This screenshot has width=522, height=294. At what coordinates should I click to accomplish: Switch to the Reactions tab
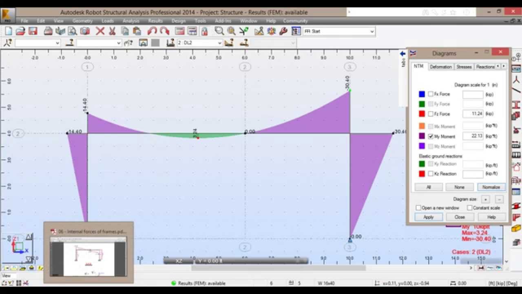(484, 67)
